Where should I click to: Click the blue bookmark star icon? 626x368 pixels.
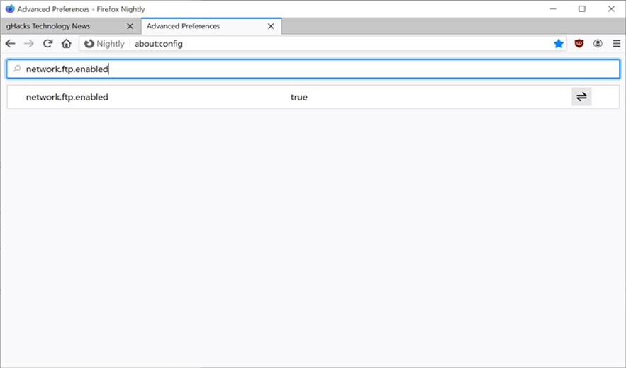(x=559, y=44)
